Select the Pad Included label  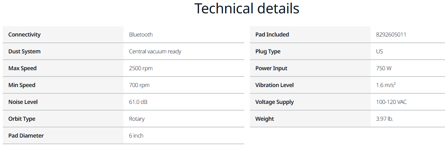pos(272,34)
